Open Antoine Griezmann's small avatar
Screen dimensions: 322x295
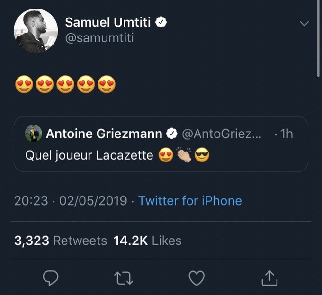pyautogui.click(x=34, y=133)
